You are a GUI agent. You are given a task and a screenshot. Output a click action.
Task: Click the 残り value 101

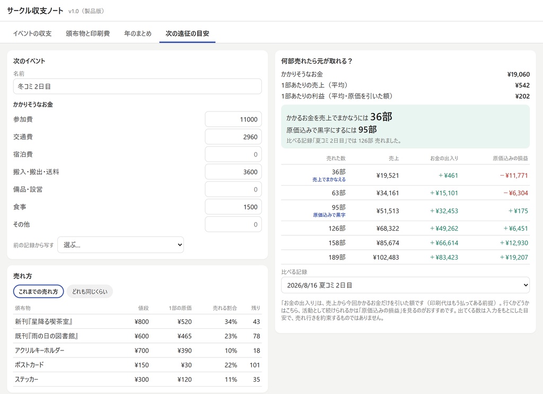pos(255,365)
